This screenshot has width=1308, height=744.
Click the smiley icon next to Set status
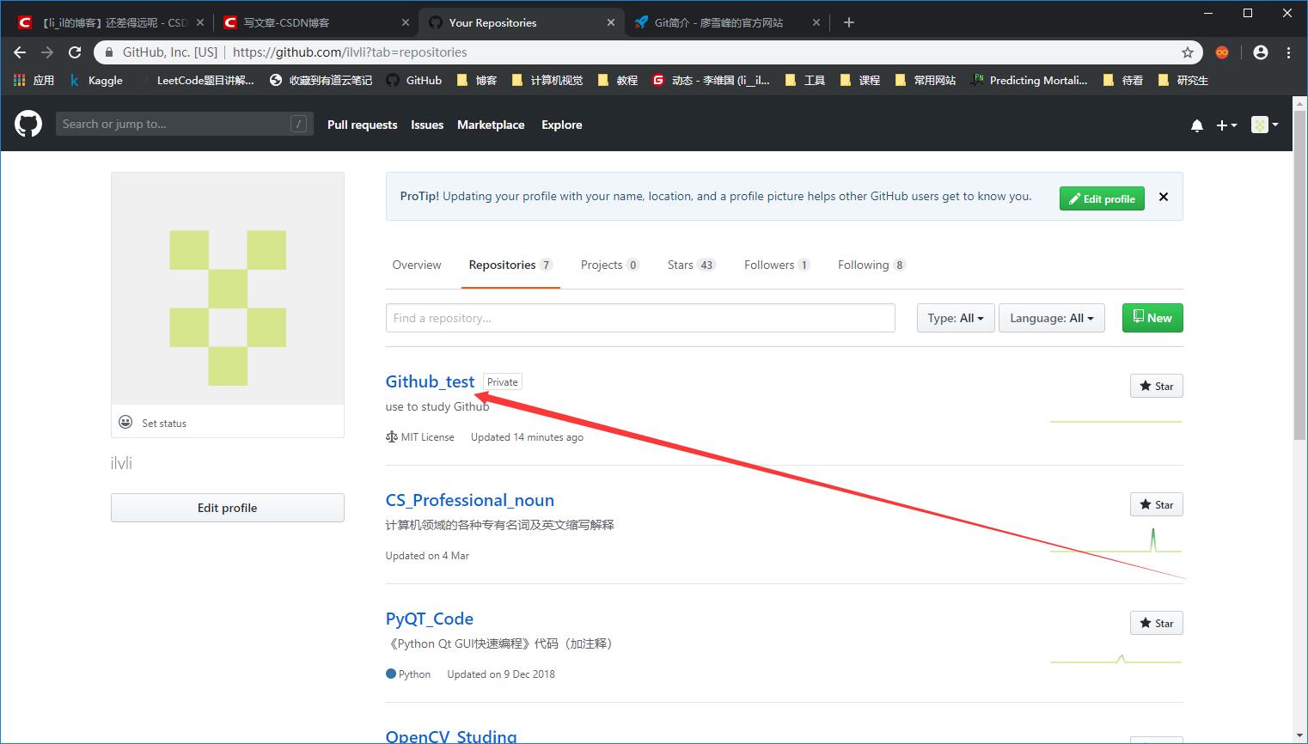[x=125, y=422]
